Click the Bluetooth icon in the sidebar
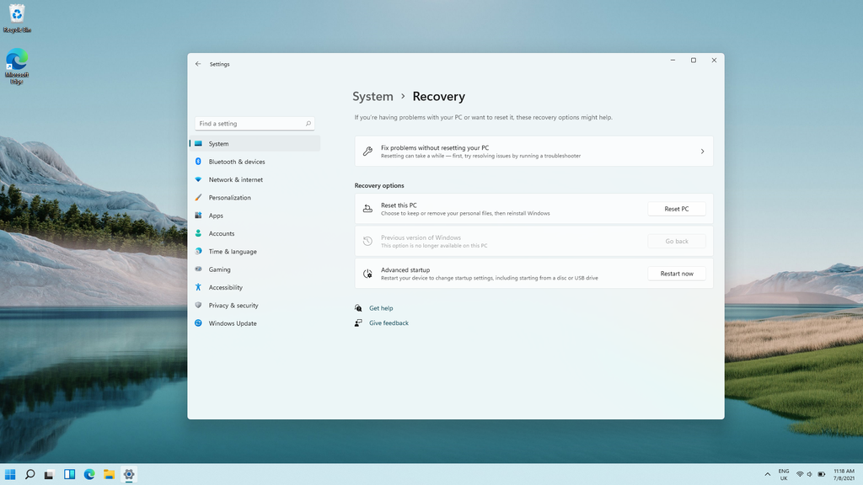Viewport: 863px width, 485px height. (x=200, y=161)
